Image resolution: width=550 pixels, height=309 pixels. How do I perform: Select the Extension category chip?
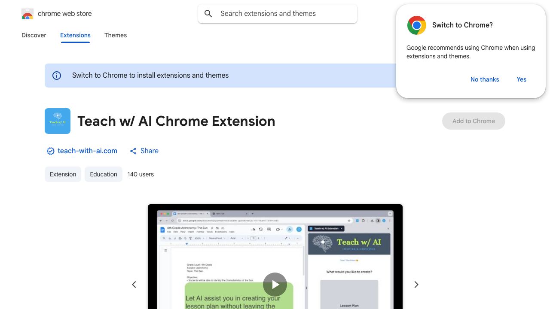(x=63, y=174)
